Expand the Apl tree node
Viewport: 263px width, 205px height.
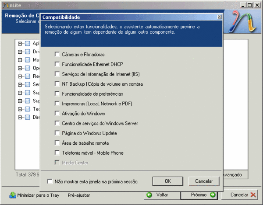(20, 44)
